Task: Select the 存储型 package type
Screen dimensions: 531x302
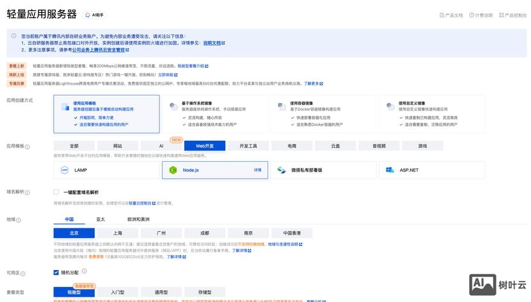Action: click(x=205, y=292)
